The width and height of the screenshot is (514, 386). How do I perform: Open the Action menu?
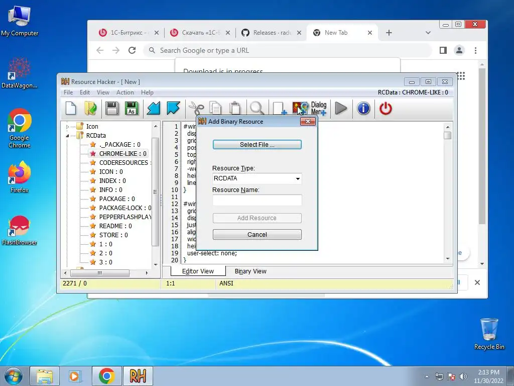click(x=125, y=92)
